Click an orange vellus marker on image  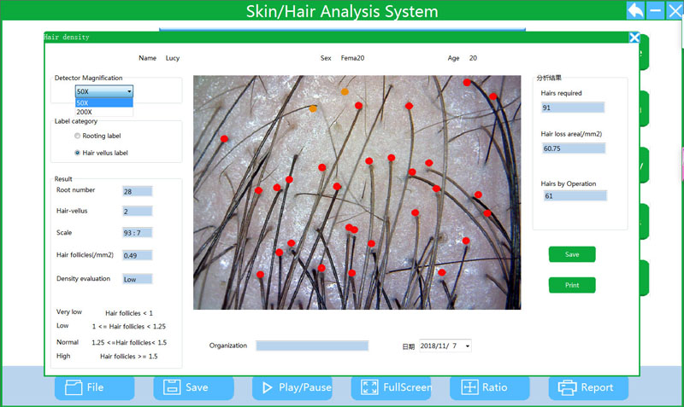pos(345,91)
